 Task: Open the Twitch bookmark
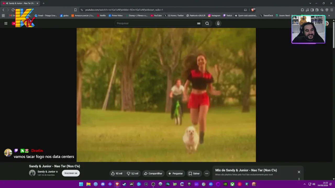(x=228, y=16)
